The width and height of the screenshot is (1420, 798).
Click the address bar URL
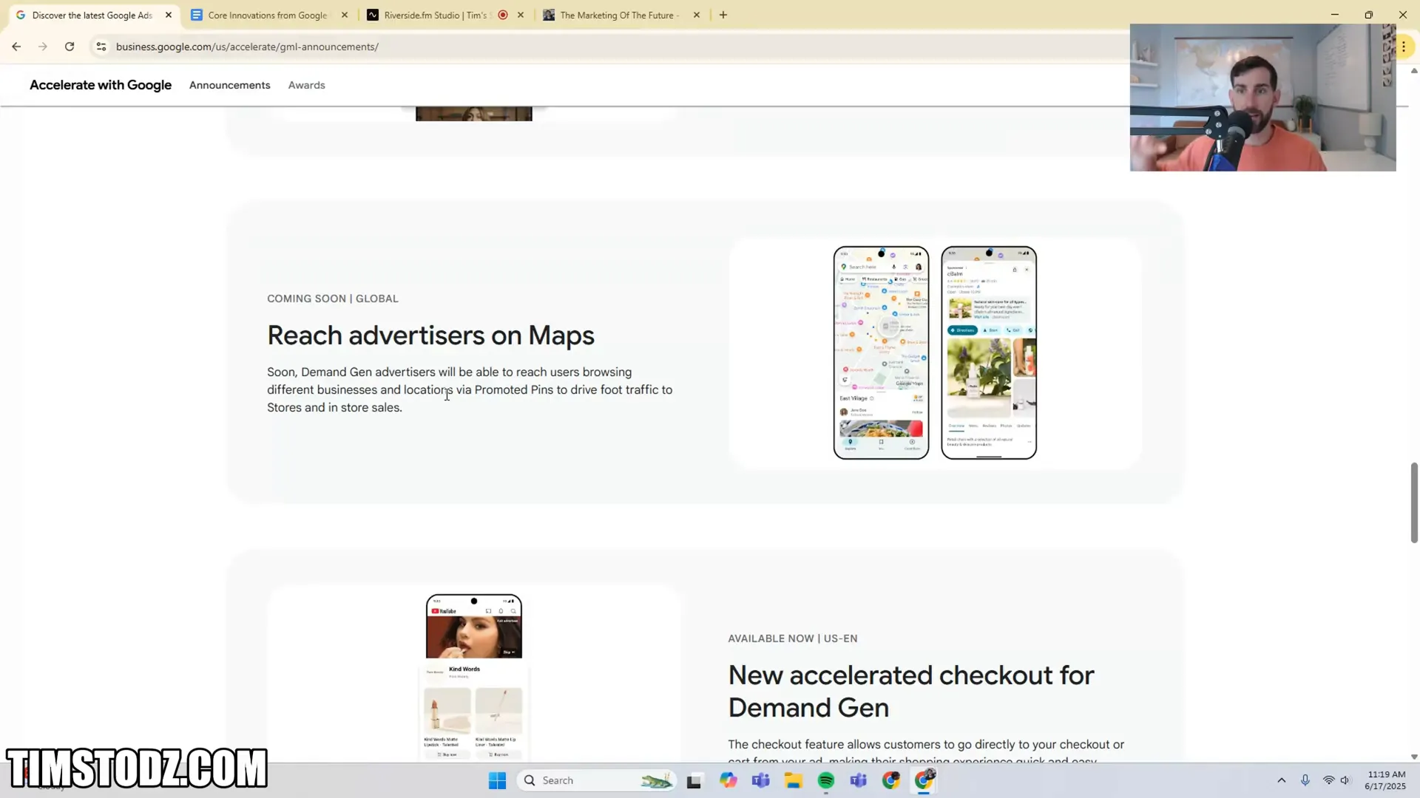click(247, 47)
